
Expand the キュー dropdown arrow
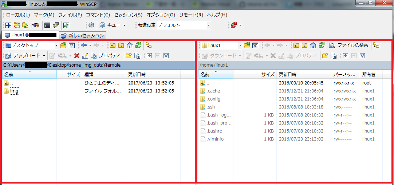point(125,25)
